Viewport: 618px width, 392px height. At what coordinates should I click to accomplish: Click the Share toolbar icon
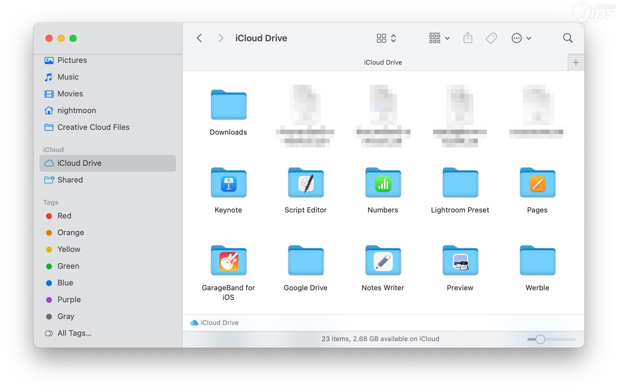click(467, 38)
